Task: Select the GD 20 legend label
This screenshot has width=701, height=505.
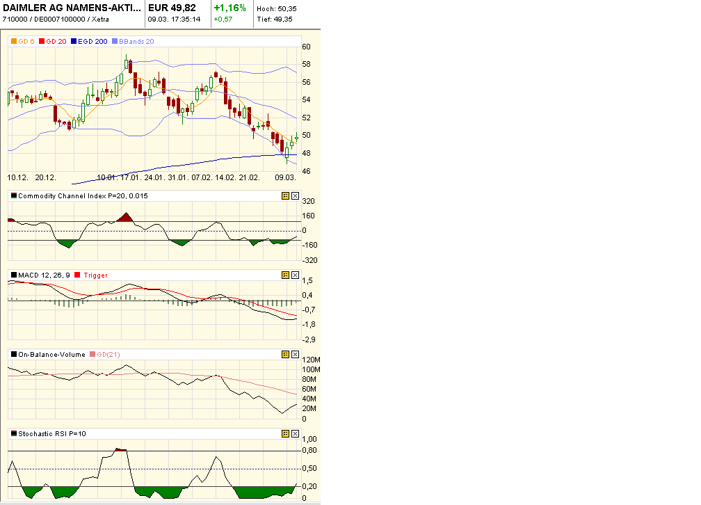Action: [x=56, y=41]
